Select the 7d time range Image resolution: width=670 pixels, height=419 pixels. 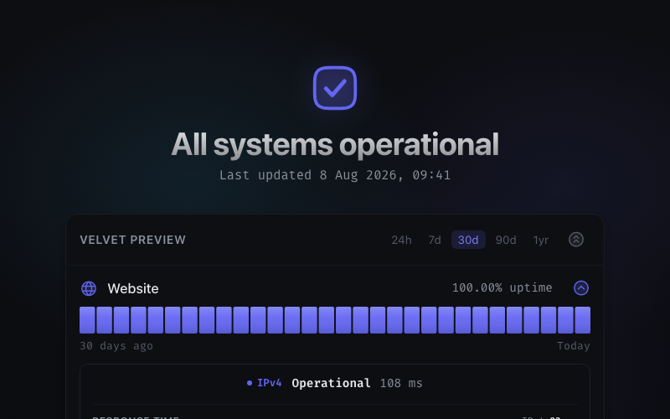point(435,240)
